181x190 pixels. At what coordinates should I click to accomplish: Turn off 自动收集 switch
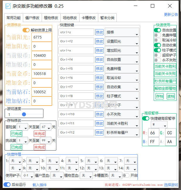coord(158,45)
